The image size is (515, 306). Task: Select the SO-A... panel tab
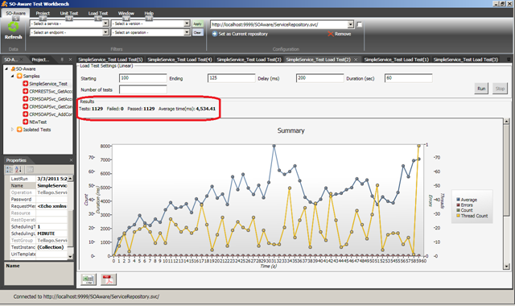coord(10,60)
